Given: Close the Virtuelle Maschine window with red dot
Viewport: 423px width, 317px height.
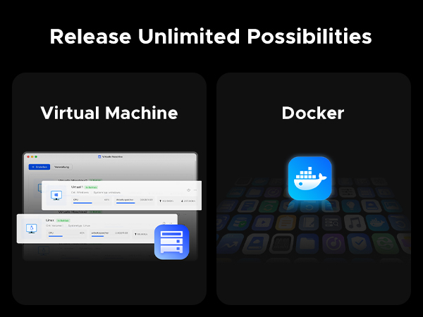Looking at the screenshot, I should click(x=28, y=156).
